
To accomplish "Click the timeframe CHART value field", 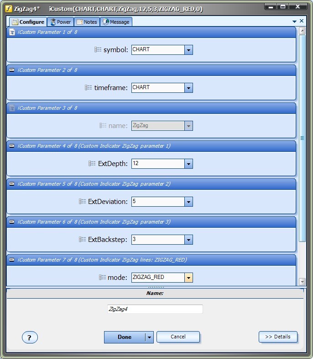I will (x=158, y=88).
